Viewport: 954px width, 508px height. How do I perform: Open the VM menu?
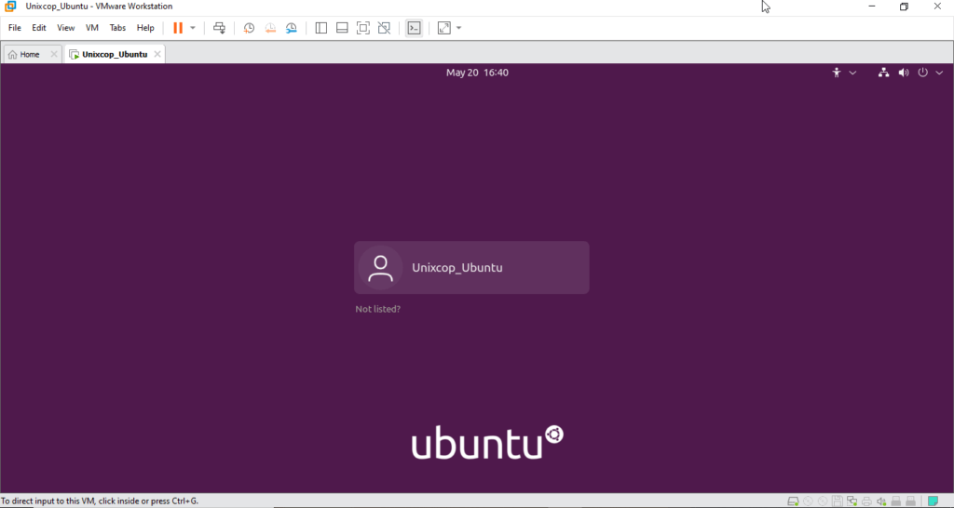(x=92, y=28)
